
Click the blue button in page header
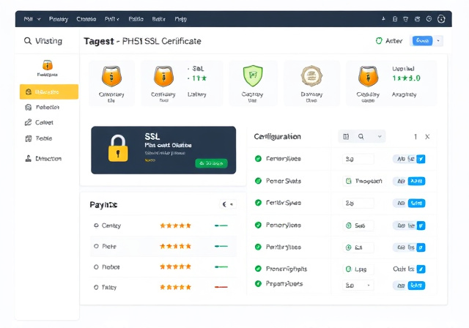422,41
